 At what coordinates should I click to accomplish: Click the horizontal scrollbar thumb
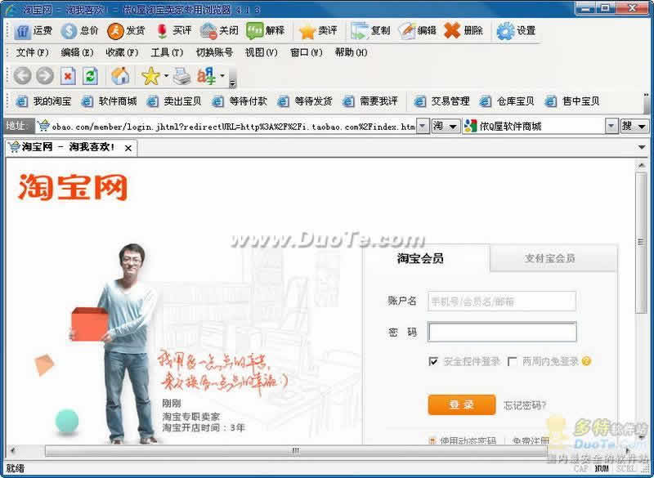295,451
